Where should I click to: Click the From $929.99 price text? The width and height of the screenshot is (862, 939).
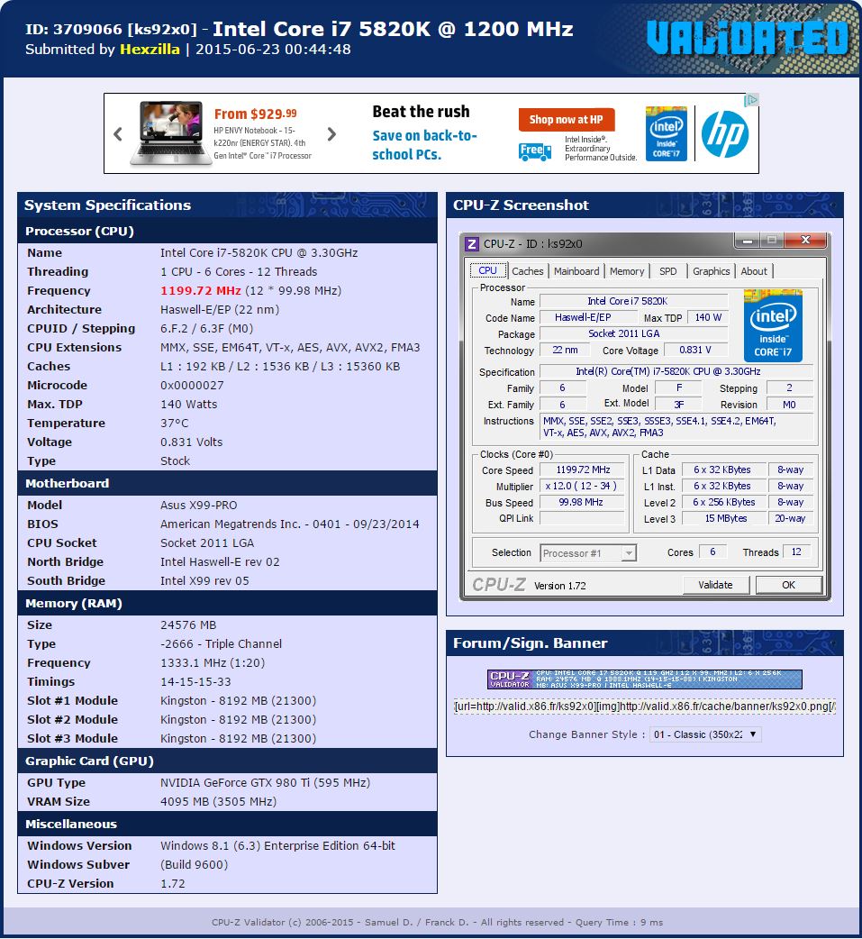pos(256,114)
